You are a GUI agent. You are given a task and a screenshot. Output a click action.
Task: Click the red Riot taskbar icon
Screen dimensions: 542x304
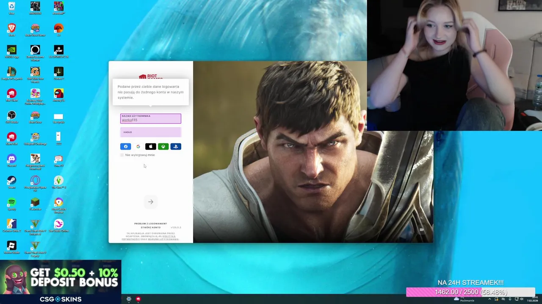click(138, 299)
